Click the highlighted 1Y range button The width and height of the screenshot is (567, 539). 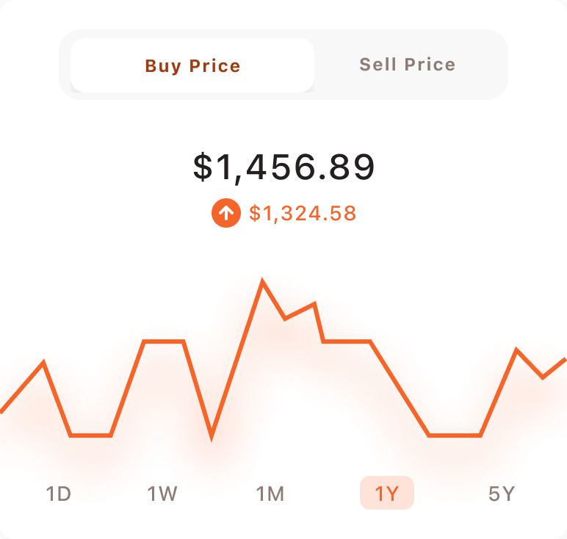click(x=387, y=493)
